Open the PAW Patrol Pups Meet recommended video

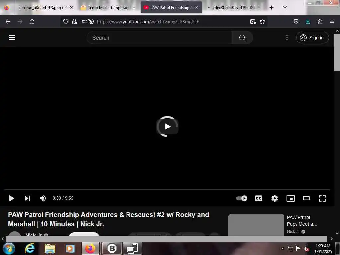[302, 221]
